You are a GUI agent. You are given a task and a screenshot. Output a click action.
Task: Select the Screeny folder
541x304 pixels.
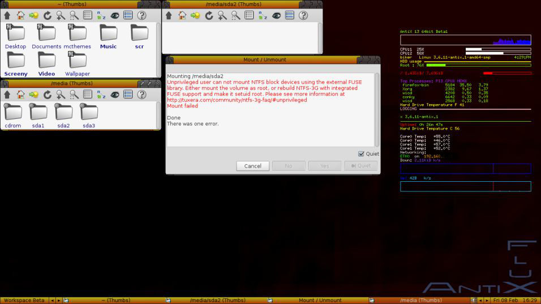(16, 64)
